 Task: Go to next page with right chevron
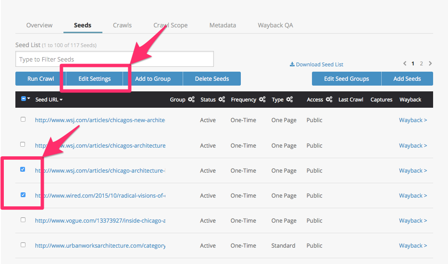430,63
